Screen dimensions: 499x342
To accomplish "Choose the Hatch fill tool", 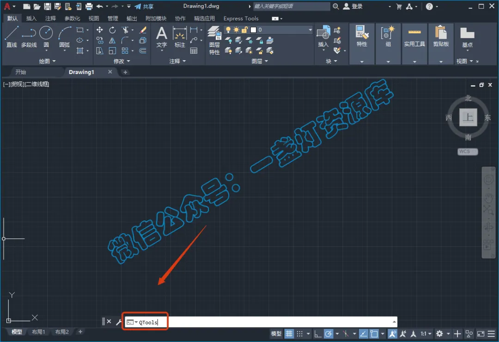I will pyautogui.click(x=80, y=51).
